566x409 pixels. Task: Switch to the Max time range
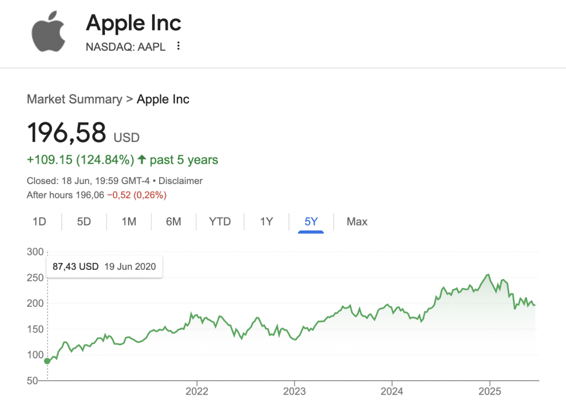pyautogui.click(x=357, y=222)
